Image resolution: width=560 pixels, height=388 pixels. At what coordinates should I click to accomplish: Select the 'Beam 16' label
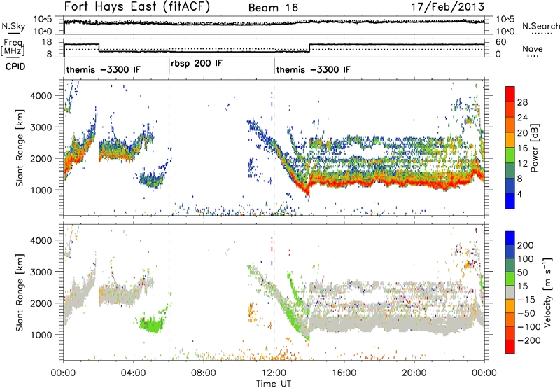click(x=273, y=8)
